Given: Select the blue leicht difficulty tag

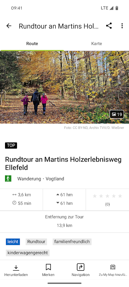Looking at the screenshot, I should click(x=13, y=242).
